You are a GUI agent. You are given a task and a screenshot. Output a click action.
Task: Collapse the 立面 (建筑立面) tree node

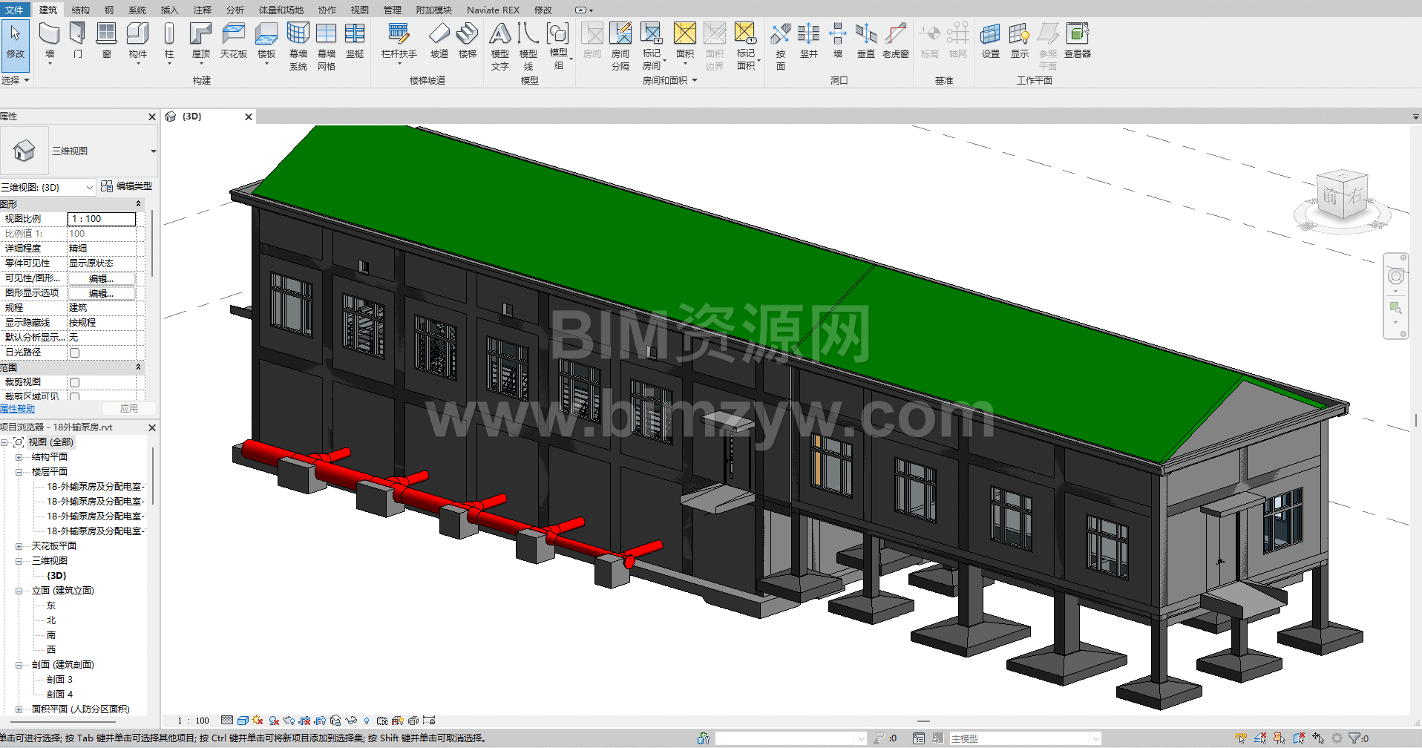[x=19, y=591]
